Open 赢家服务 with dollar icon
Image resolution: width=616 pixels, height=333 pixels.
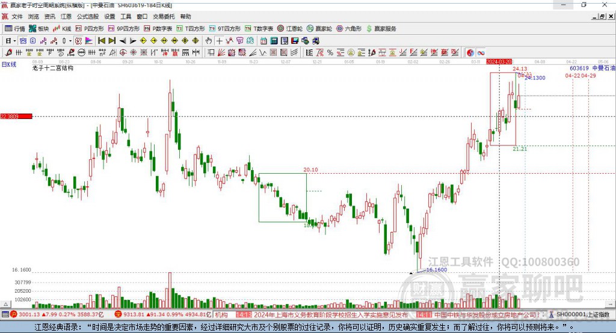(x=381, y=29)
